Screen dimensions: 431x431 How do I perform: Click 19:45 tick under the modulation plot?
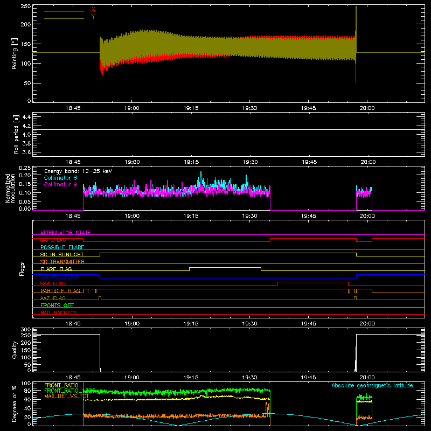308,216
